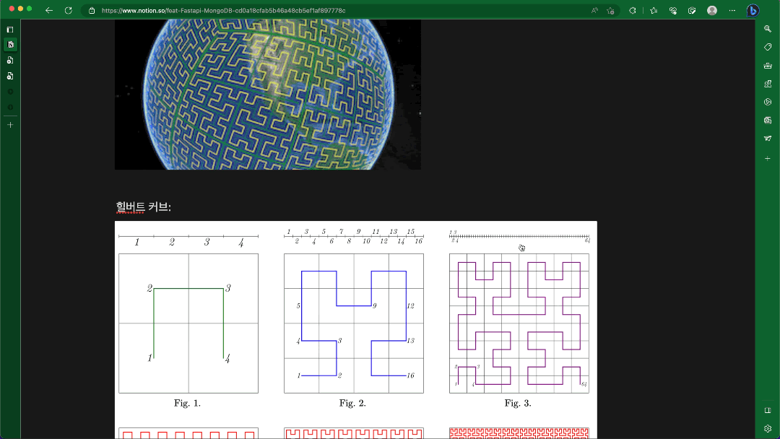Open Games in Edge sidebar
Screen dimensions: 780x439
click(768, 84)
